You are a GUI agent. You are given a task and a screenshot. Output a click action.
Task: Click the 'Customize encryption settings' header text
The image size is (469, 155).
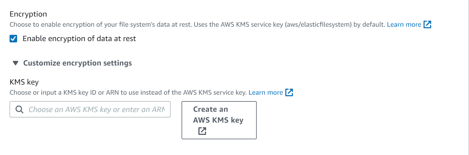(77, 63)
